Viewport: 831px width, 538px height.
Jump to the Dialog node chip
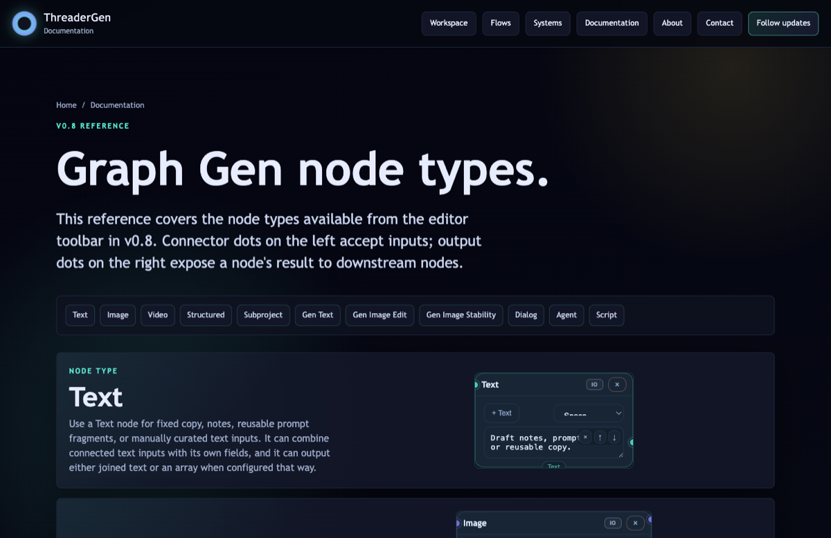(526, 315)
